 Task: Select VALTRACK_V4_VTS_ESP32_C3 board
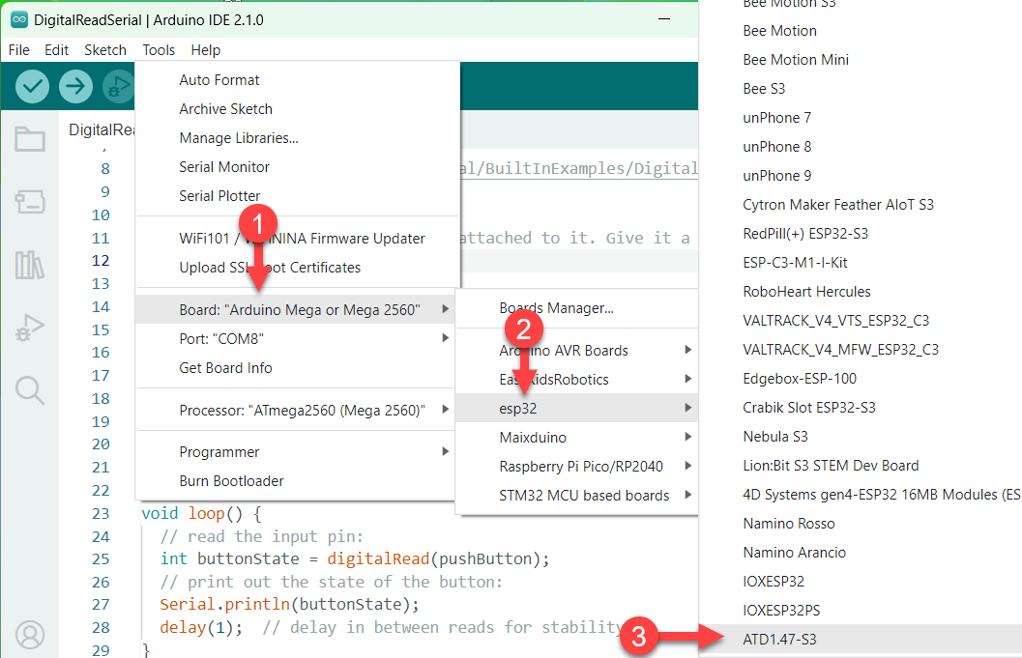pos(861,321)
